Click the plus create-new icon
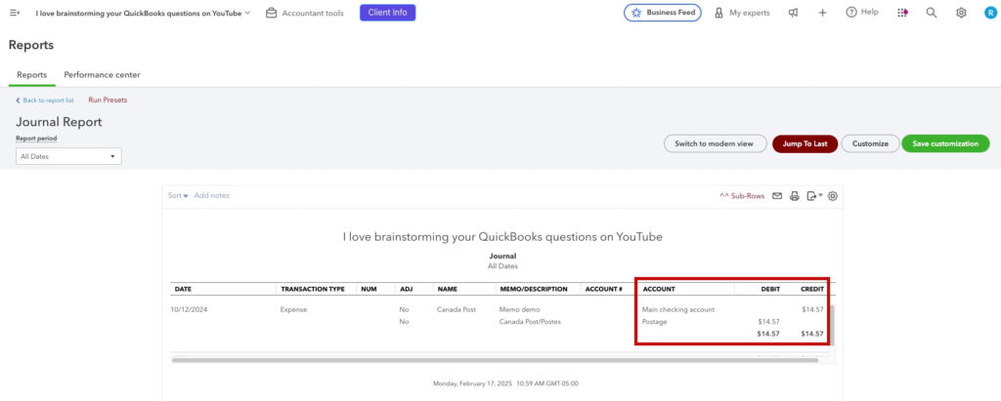The height and width of the screenshot is (401, 1001). [822, 13]
